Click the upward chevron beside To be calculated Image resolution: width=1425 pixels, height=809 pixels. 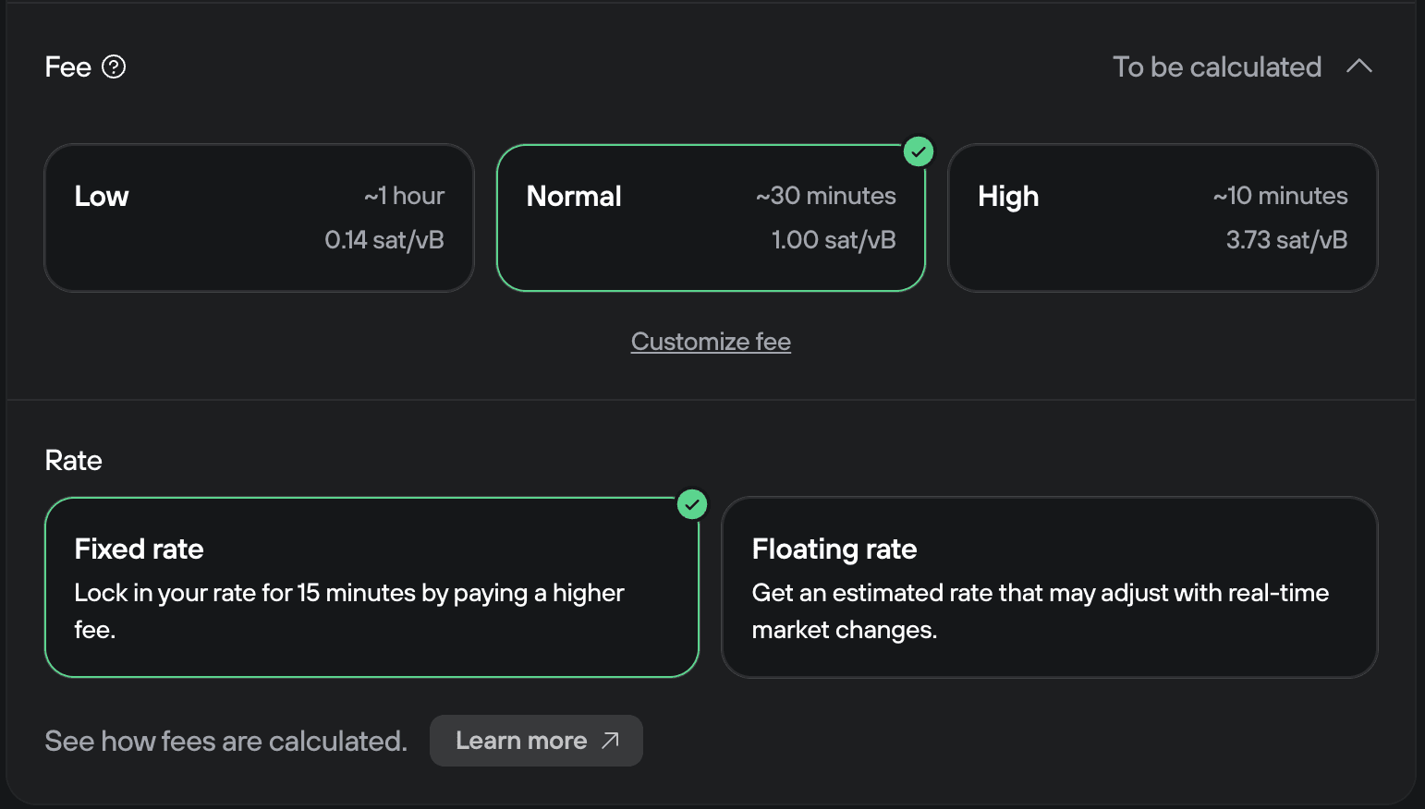pos(1359,66)
